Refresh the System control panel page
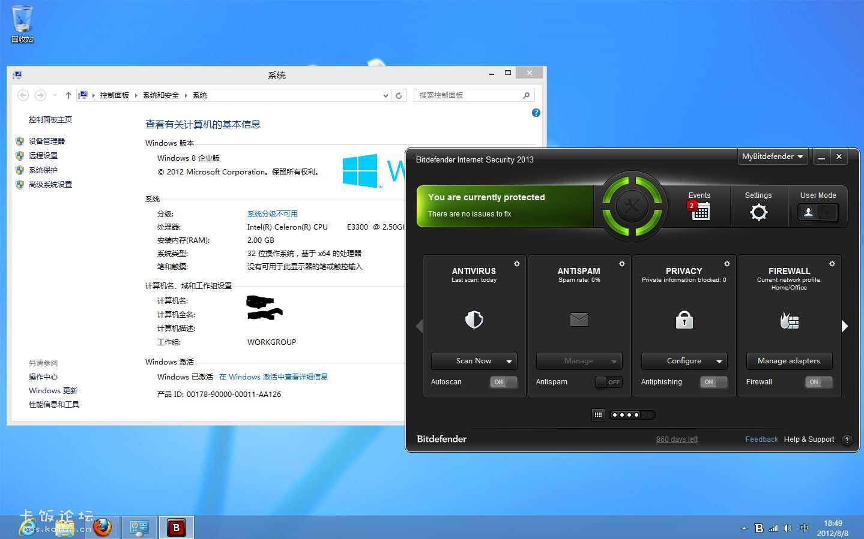Screen dimensions: 864x539 399,95
